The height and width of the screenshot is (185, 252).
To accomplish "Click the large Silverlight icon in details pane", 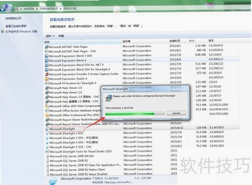I will click(x=53, y=181).
